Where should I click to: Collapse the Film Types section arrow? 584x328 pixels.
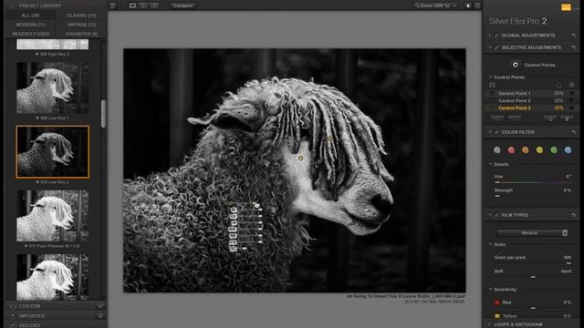[490, 215]
